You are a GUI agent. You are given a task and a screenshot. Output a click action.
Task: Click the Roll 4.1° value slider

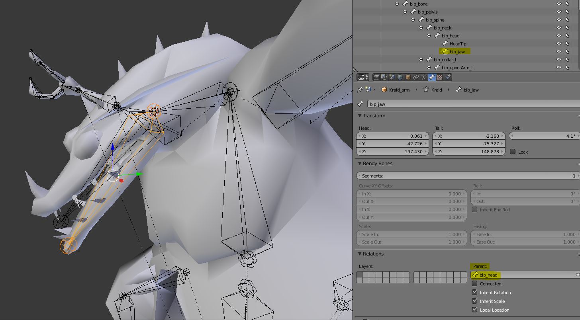click(545, 136)
